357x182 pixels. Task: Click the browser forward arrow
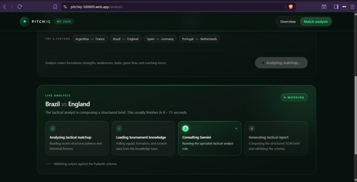12,7
